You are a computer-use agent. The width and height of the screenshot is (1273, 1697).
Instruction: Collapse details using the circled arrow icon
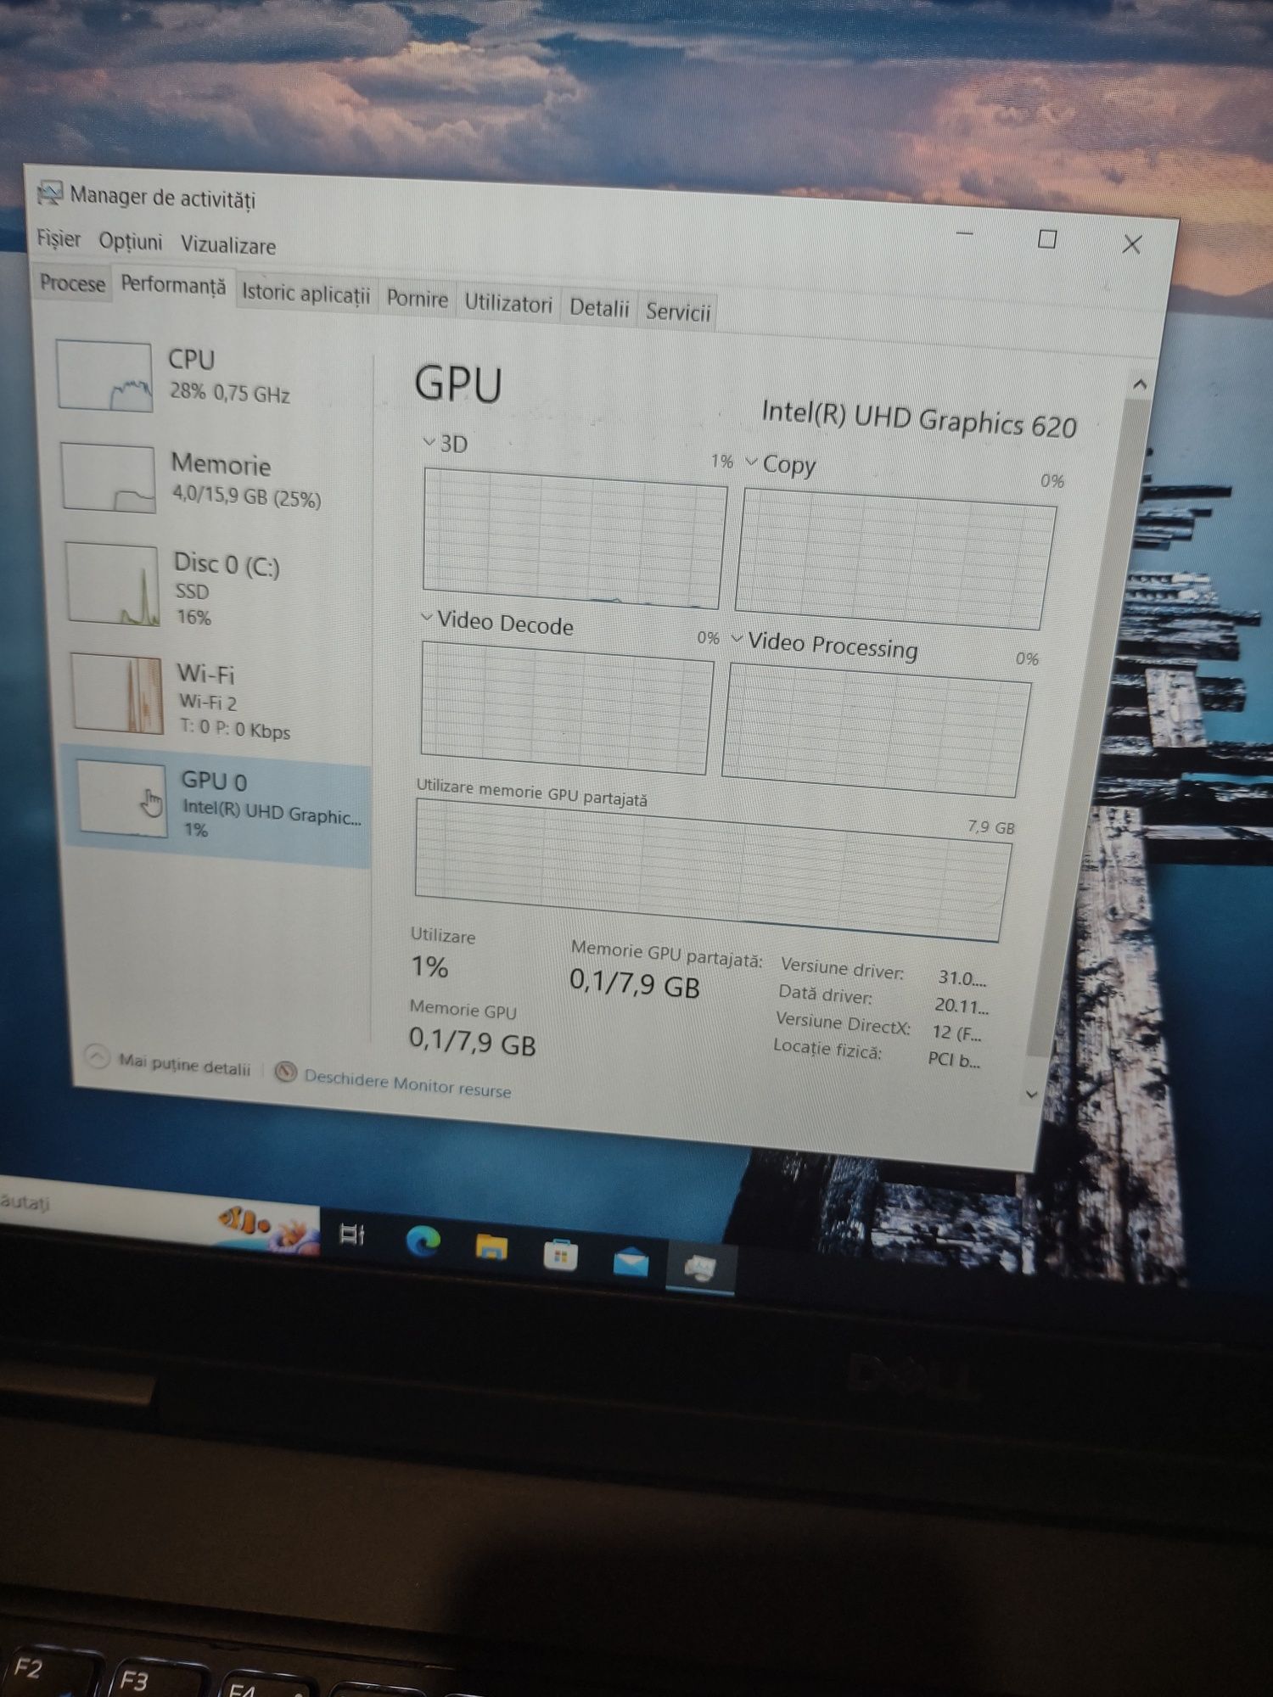point(97,1056)
